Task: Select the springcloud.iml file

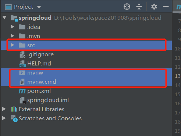Action: (48, 100)
